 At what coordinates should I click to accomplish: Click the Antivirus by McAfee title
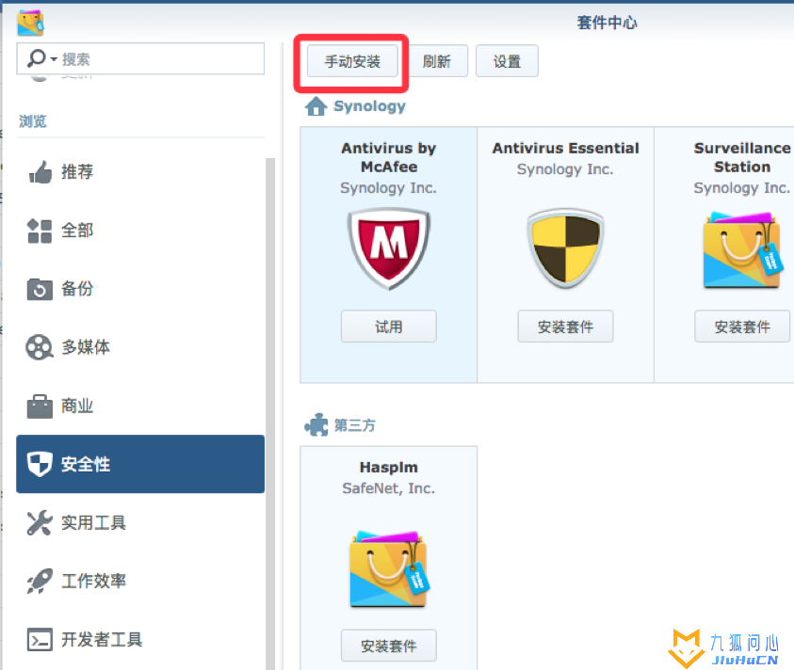click(389, 157)
